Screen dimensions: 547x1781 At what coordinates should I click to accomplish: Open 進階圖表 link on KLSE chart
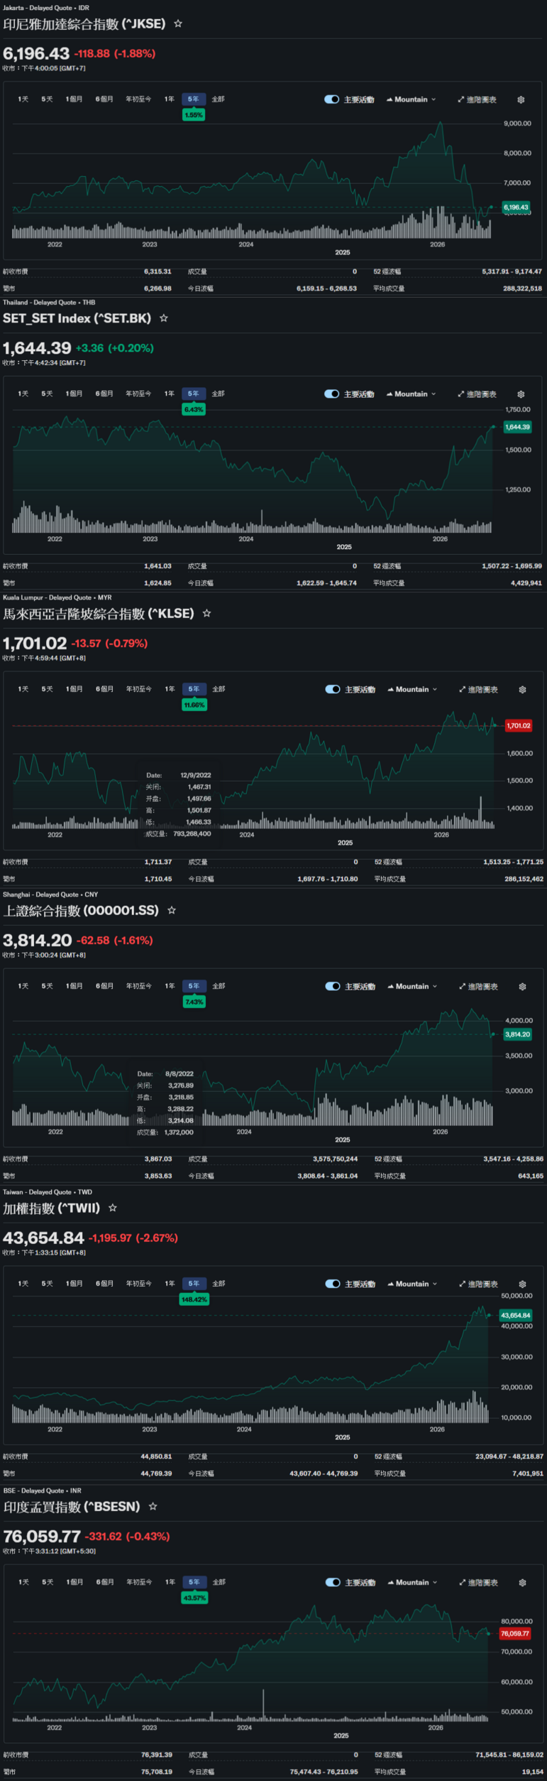click(478, 690)
